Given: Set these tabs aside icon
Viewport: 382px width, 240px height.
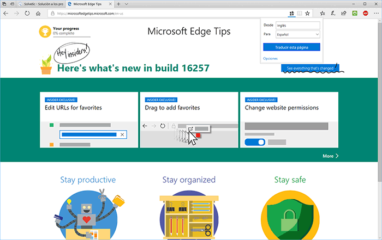Looking at the screenshot, I should pyautogui.click(x=12, y=4).
